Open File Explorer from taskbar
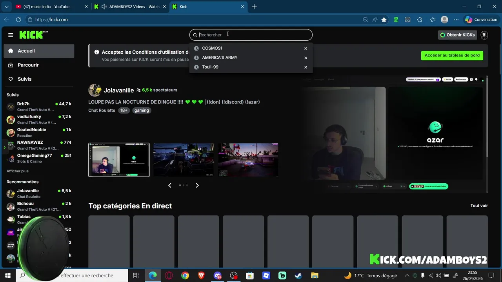The width and height of the screenshot is (502, 282). [315, 276]
